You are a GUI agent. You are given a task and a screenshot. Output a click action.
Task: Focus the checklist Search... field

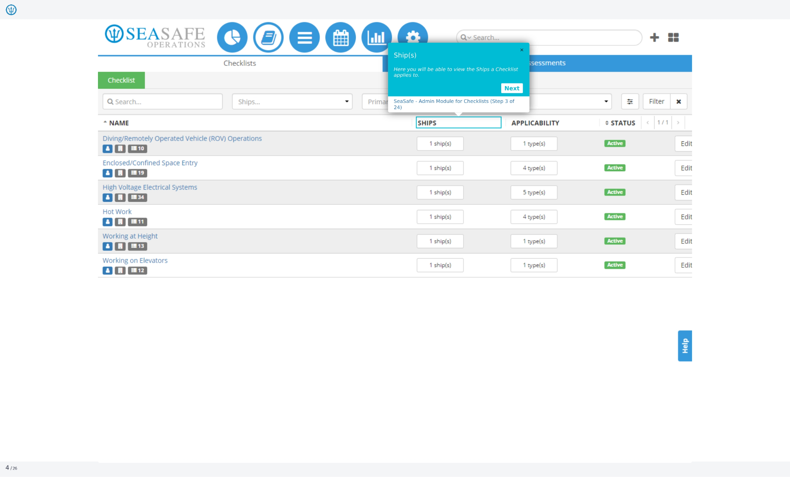[x=163, y=102]
